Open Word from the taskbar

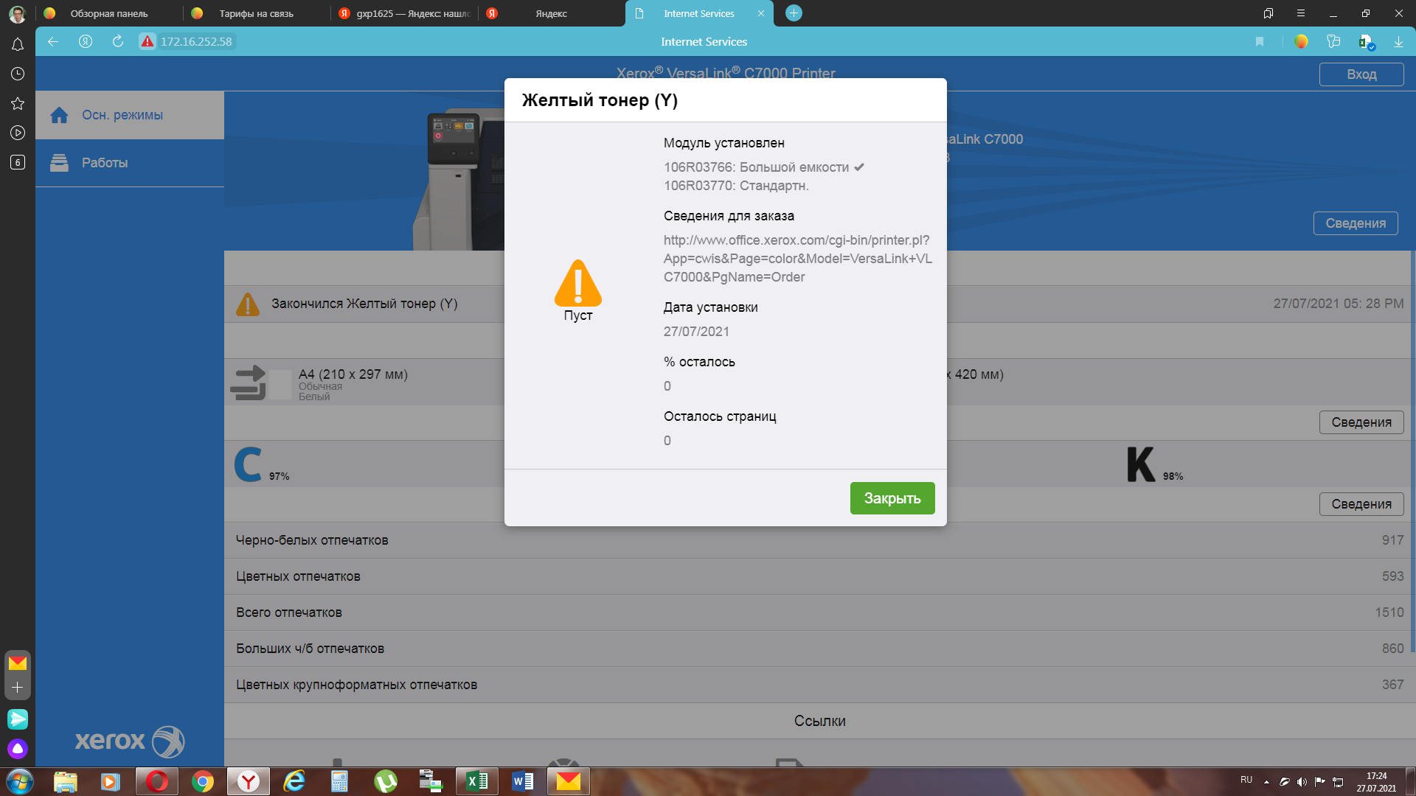click(523, 781)
